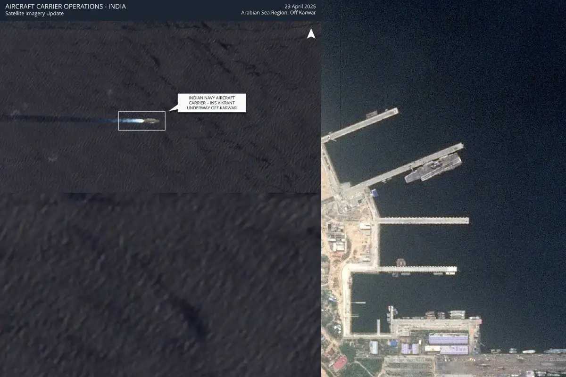Select the northernmost diagonal pier

[x=361, y=124]
